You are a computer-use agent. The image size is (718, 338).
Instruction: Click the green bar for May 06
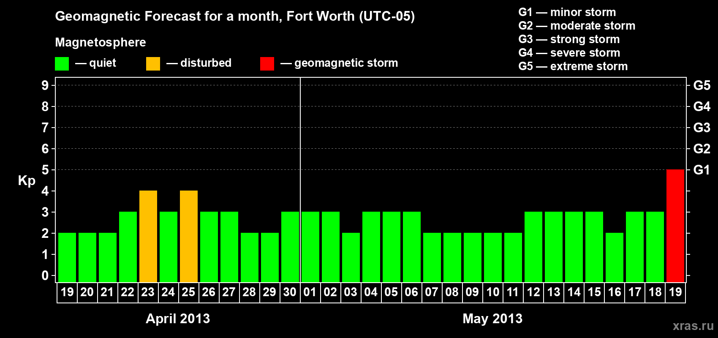[x=412, y=247]
